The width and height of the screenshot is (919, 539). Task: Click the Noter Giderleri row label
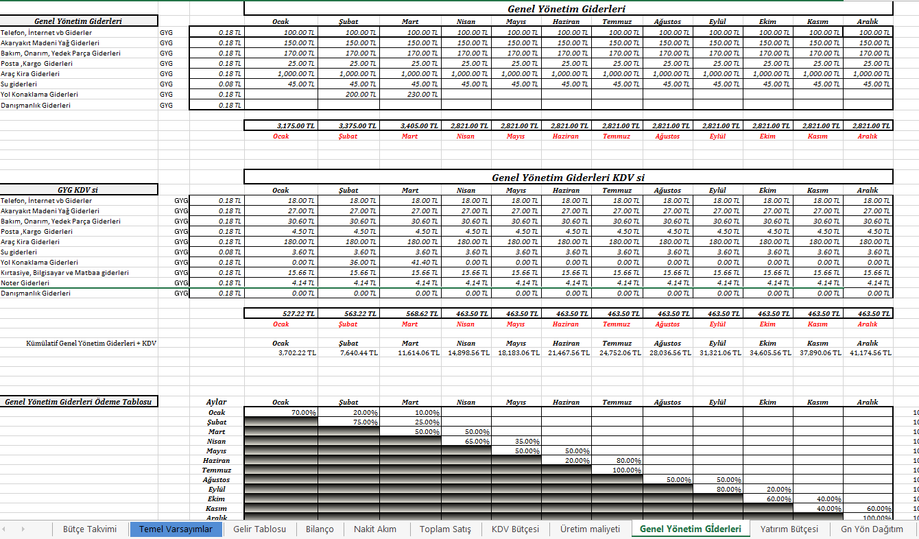(x=25, y=283)
